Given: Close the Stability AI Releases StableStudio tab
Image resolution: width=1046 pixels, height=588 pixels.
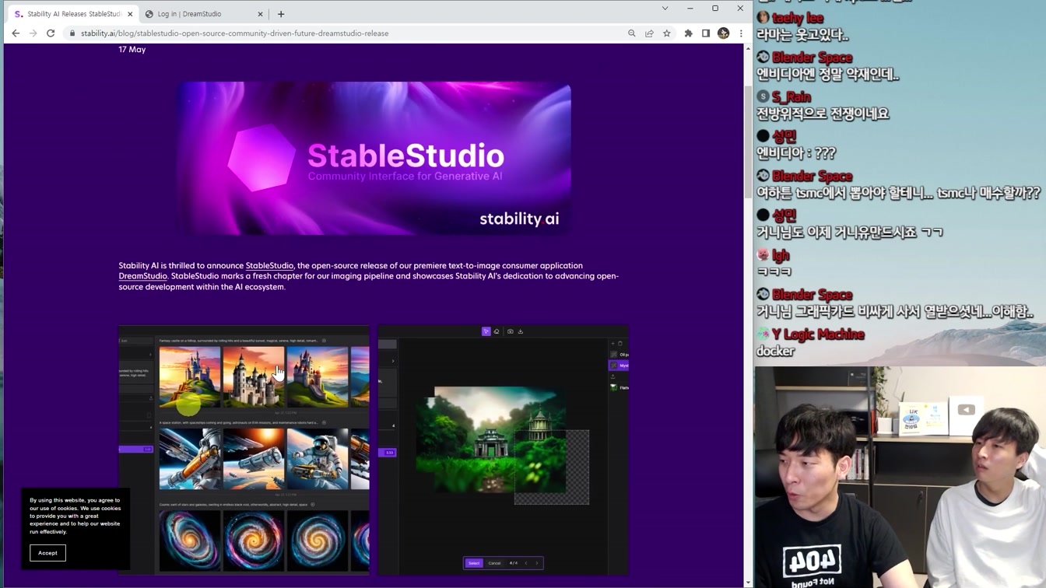Looking at the screenshot, I should tap(130, 14).
